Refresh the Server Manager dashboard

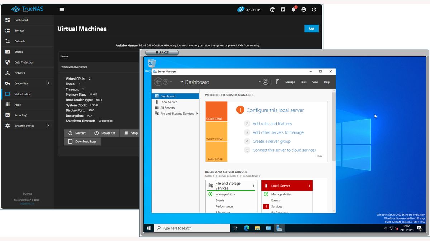(266, 82)
